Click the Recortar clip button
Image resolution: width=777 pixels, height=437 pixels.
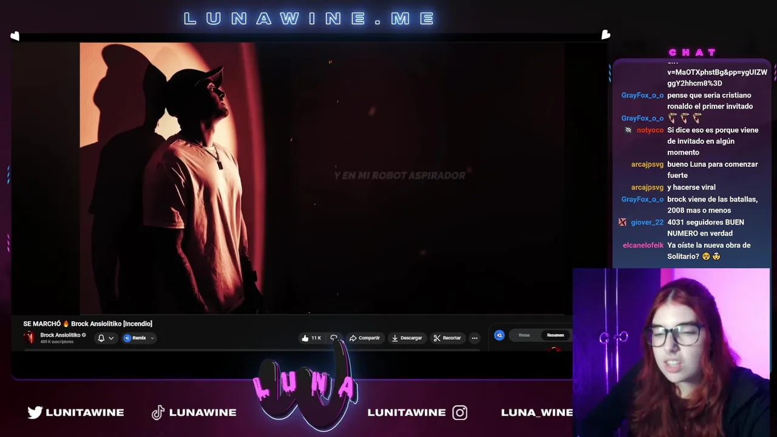[447, 338]
